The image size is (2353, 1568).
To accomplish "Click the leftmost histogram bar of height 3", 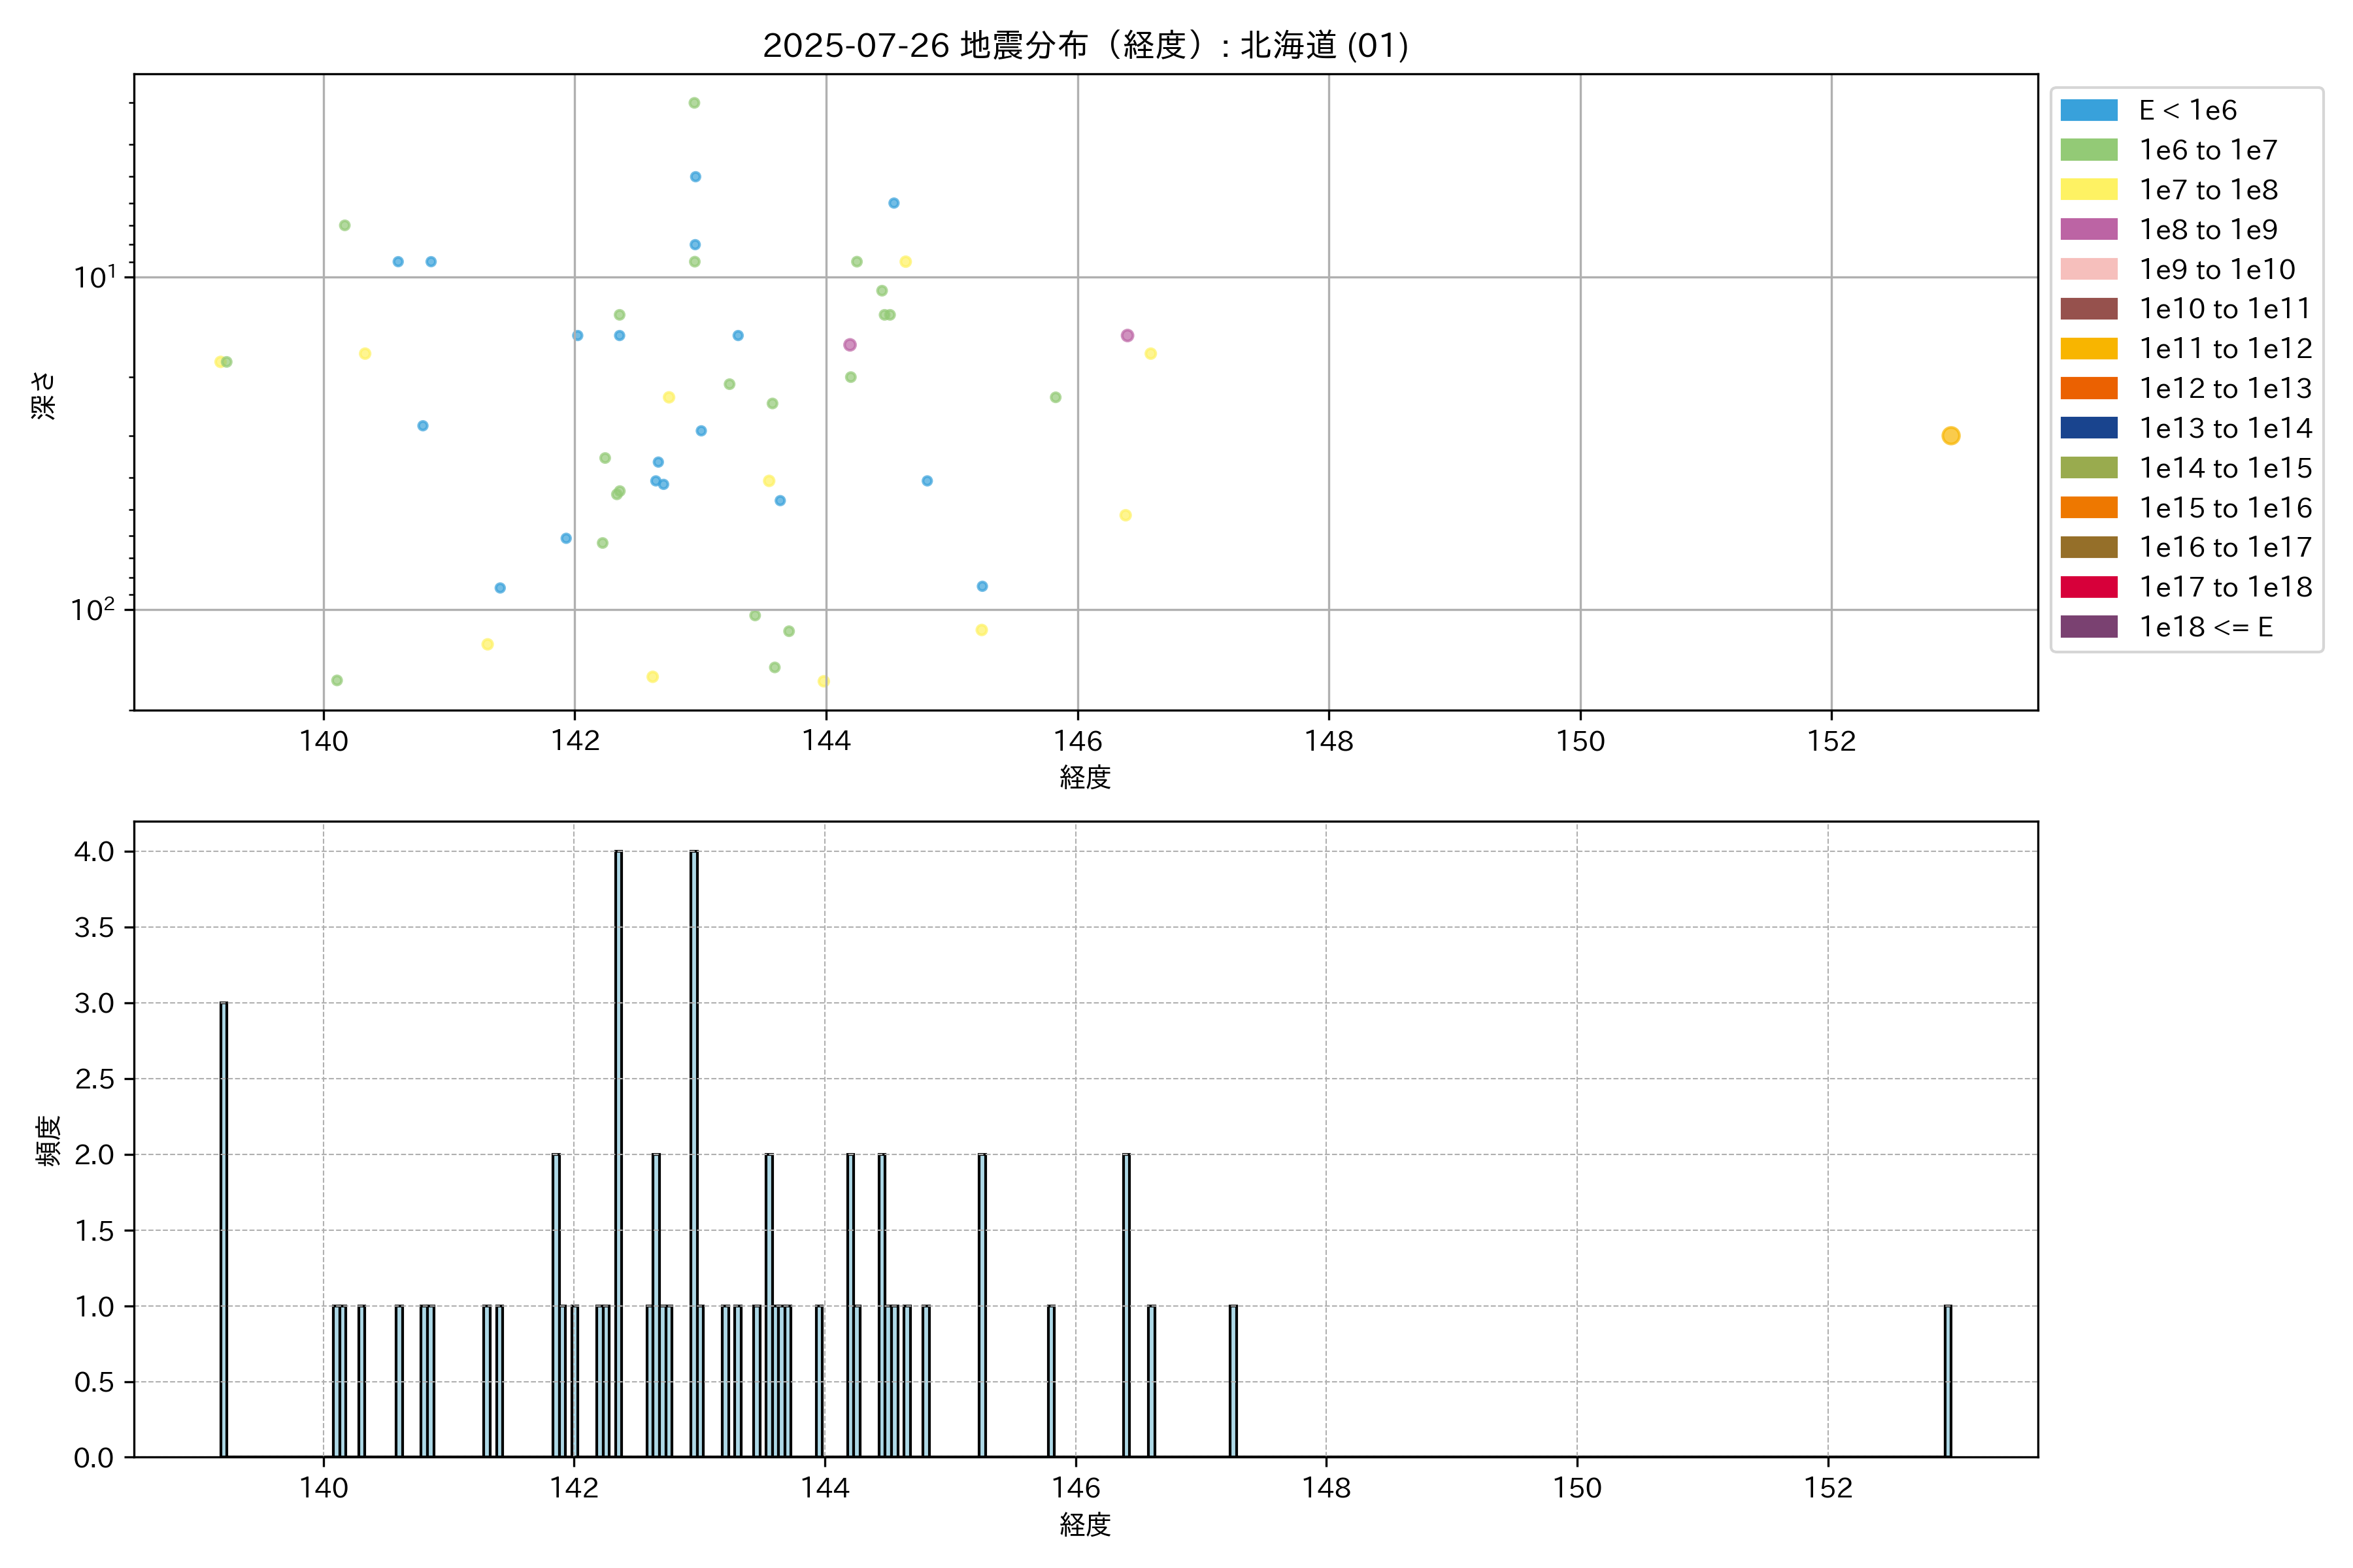I will 224,1230.
